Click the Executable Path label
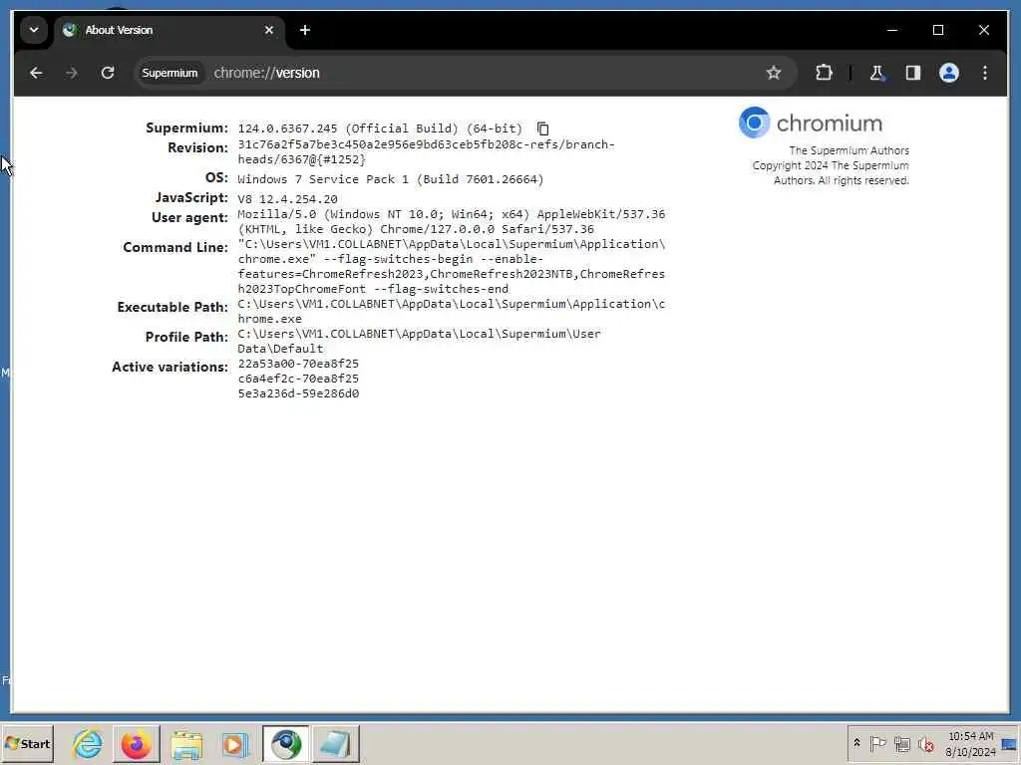The width and height of the screenshot is (1021, 765). (172, 307)
